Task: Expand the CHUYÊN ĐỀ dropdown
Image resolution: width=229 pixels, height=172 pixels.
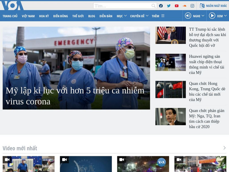Action: pos(147,16)
